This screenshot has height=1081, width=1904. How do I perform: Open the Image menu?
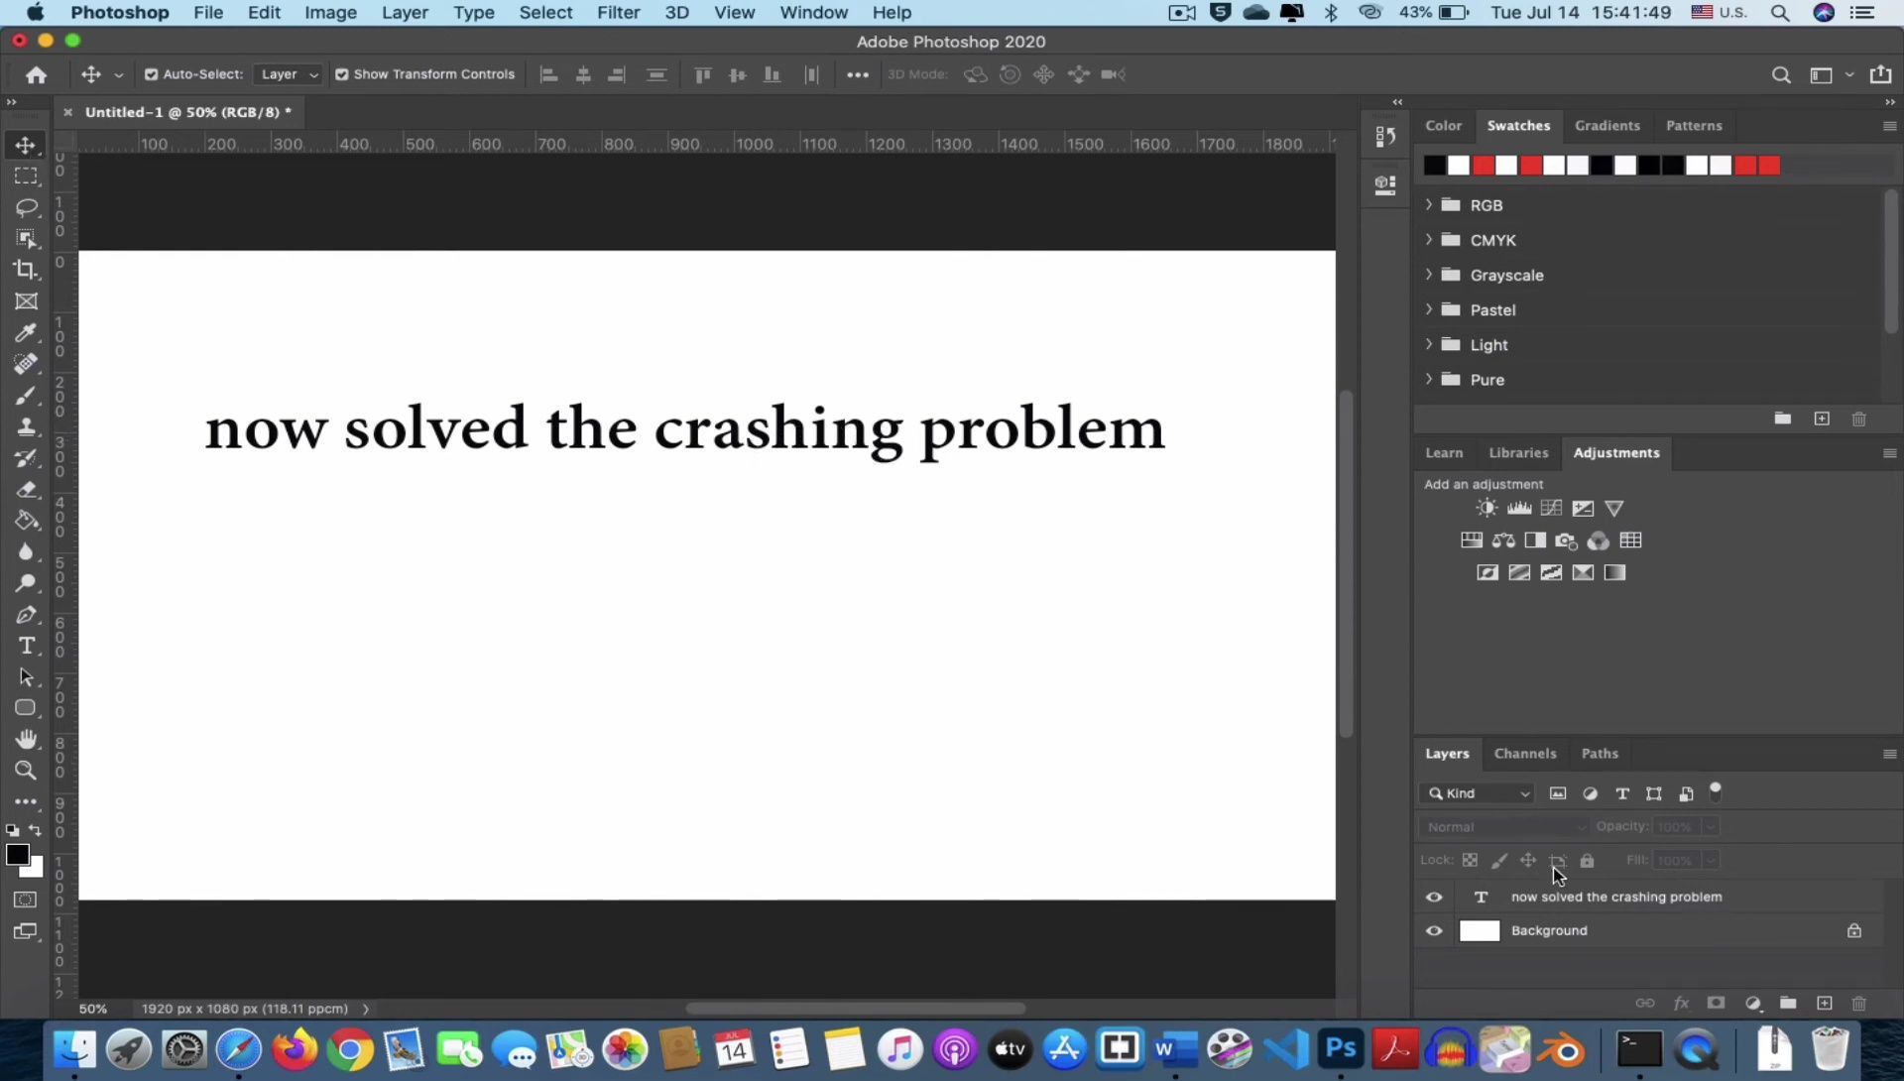tap(330, 13)
